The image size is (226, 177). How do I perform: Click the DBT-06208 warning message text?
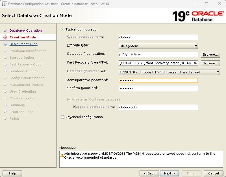[x=140, y=156]
